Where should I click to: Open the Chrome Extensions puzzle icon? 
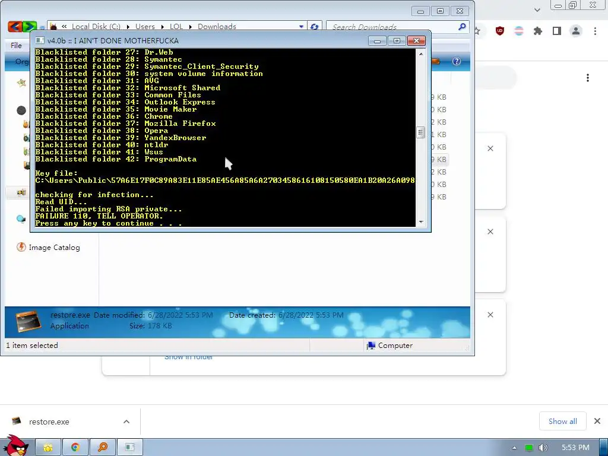[x=538, y=31]
